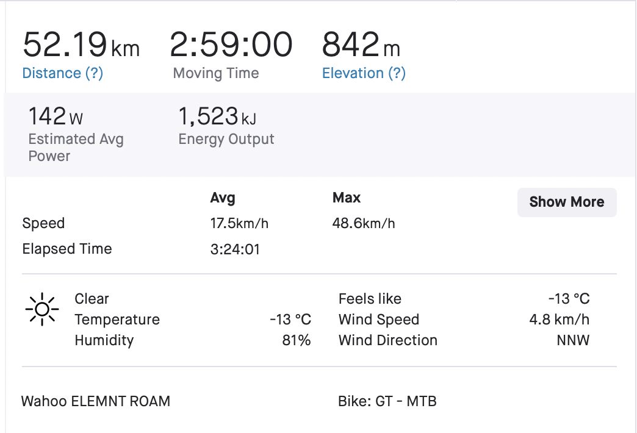637x433 pixels.
Task: Click the 842 m elevation value
Action: click(x=361, y=45)
